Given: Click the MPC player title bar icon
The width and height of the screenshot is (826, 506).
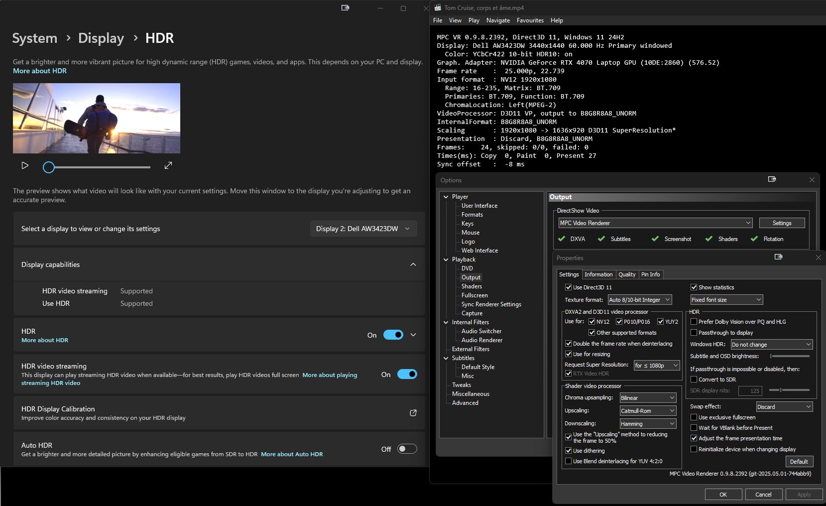Looking at the screenshot, I should click(438, 7).
